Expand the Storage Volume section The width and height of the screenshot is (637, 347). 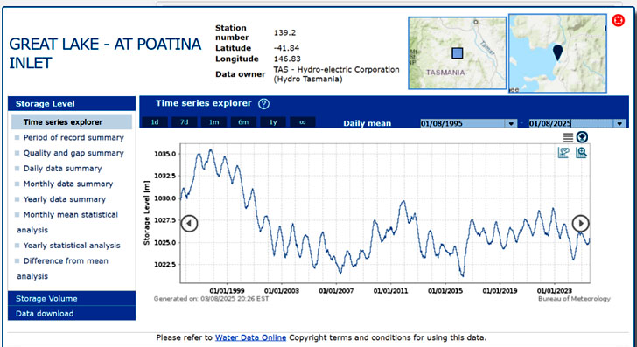pyautogui.click(x=72, y=298)
